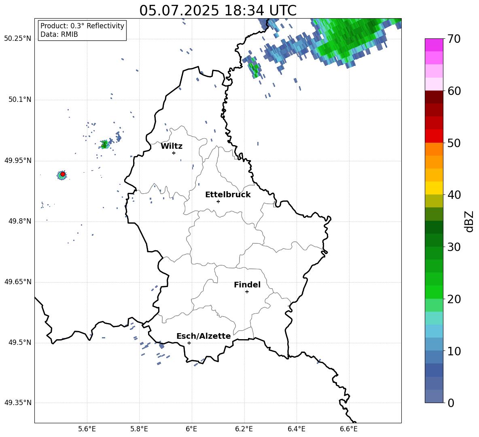This screenshot has height=437, width=479.
Task: Click the colorbar tick label '0'
Action: click(451, 403)
